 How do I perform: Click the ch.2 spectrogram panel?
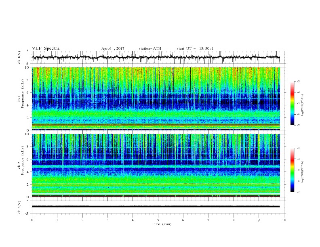click(x=156, y=165)
